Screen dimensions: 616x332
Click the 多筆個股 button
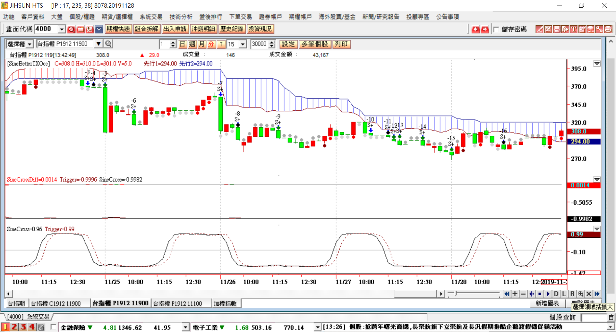click(x=314, y=44)
